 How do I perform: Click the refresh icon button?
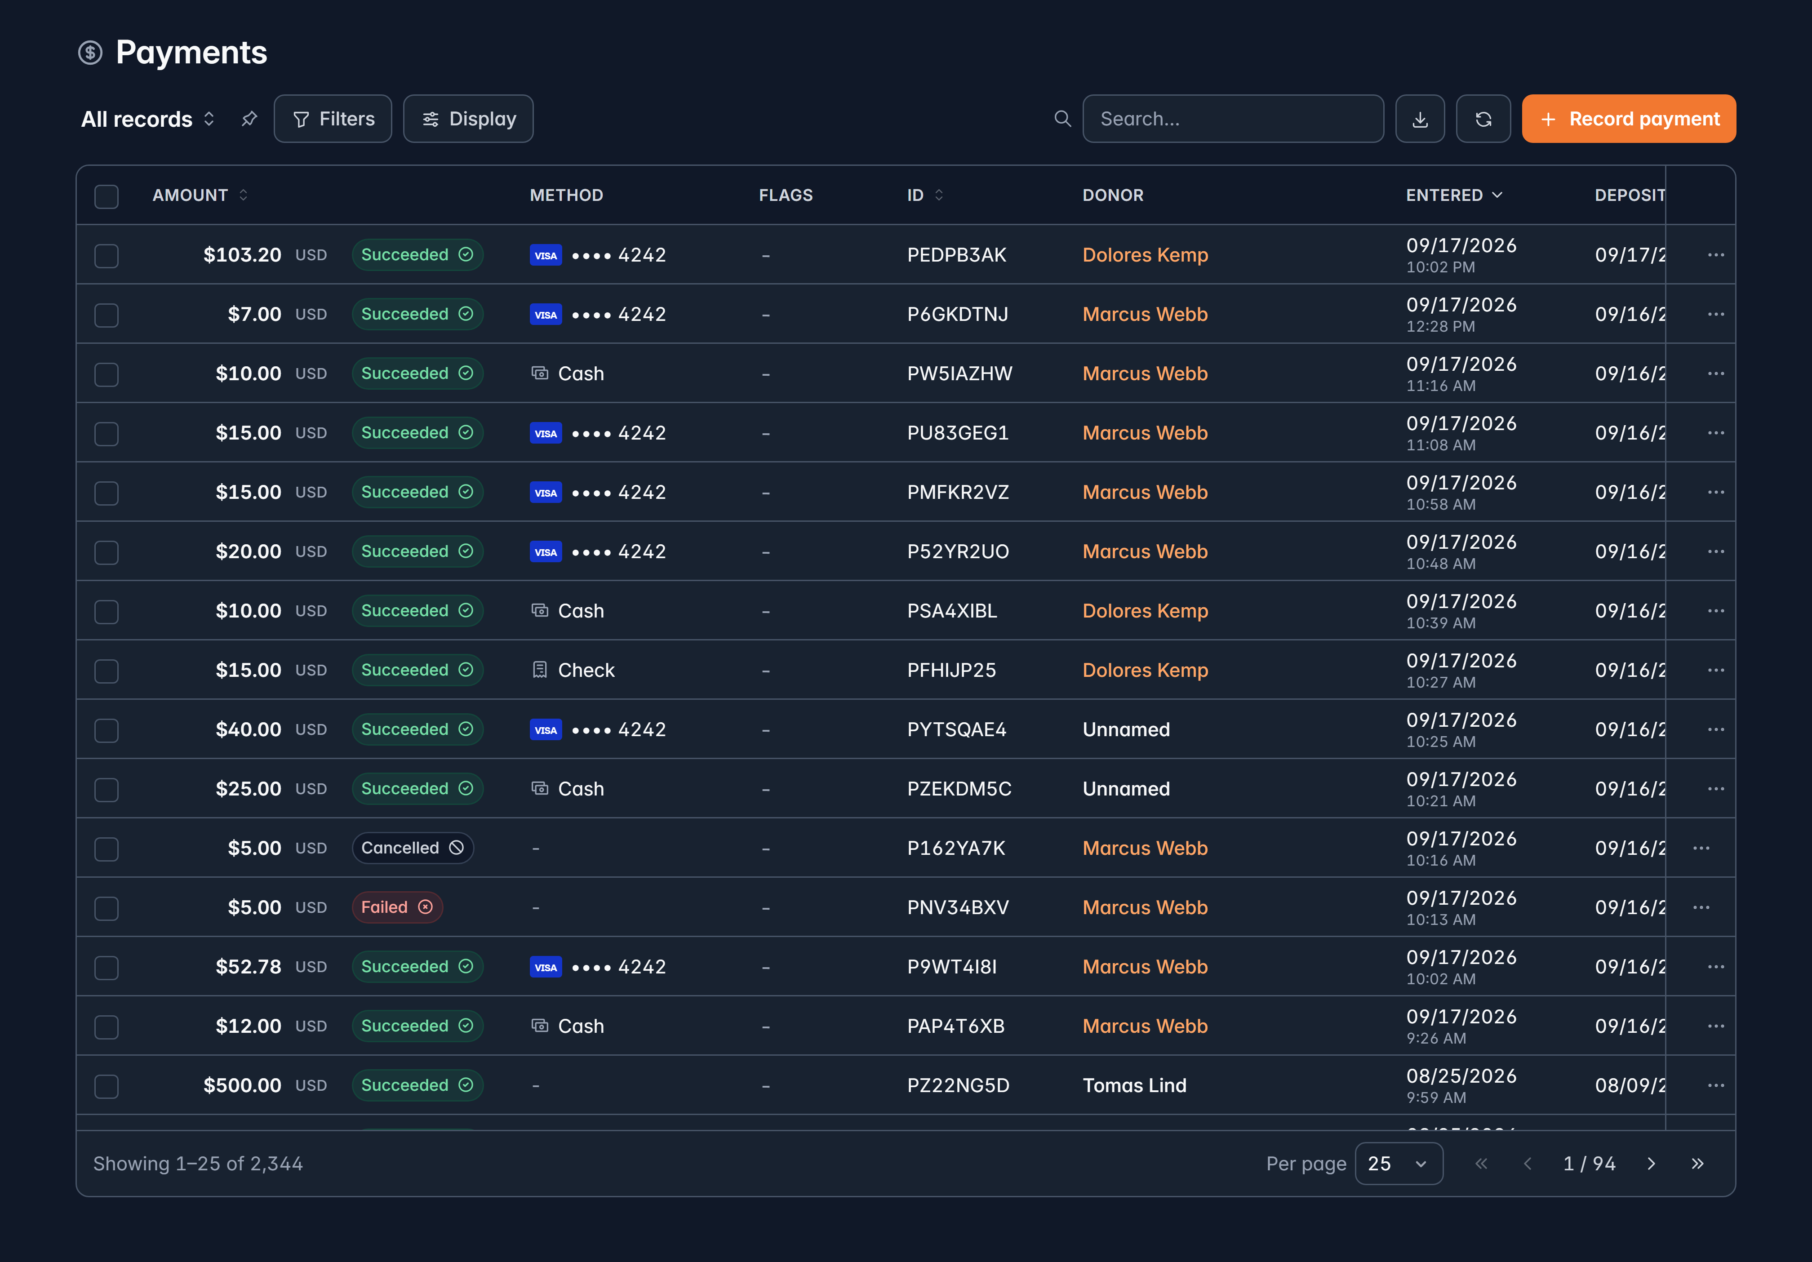pos(1483,119)
